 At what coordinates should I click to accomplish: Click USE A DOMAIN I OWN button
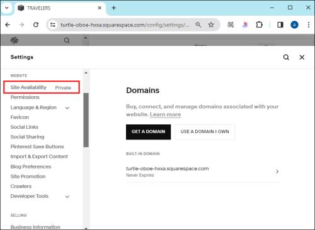tap(205, 132)
